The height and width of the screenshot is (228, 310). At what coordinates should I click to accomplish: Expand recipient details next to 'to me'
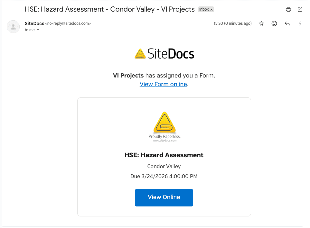click(38, 30)
